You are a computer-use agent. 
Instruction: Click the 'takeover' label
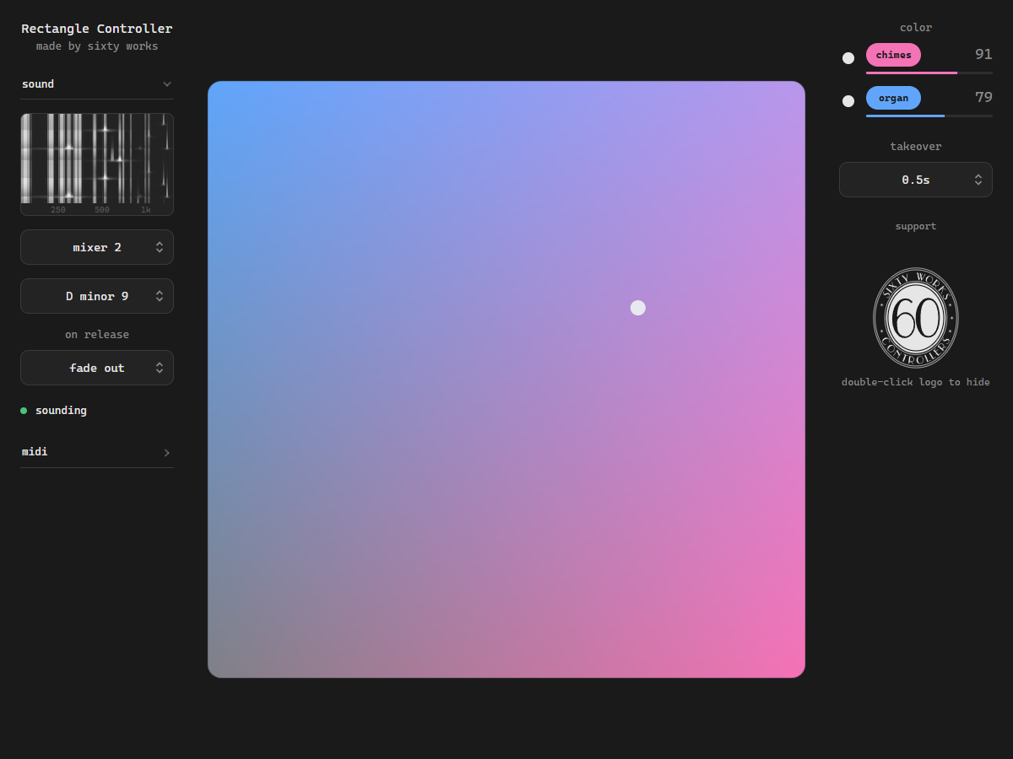pos(916,147)
